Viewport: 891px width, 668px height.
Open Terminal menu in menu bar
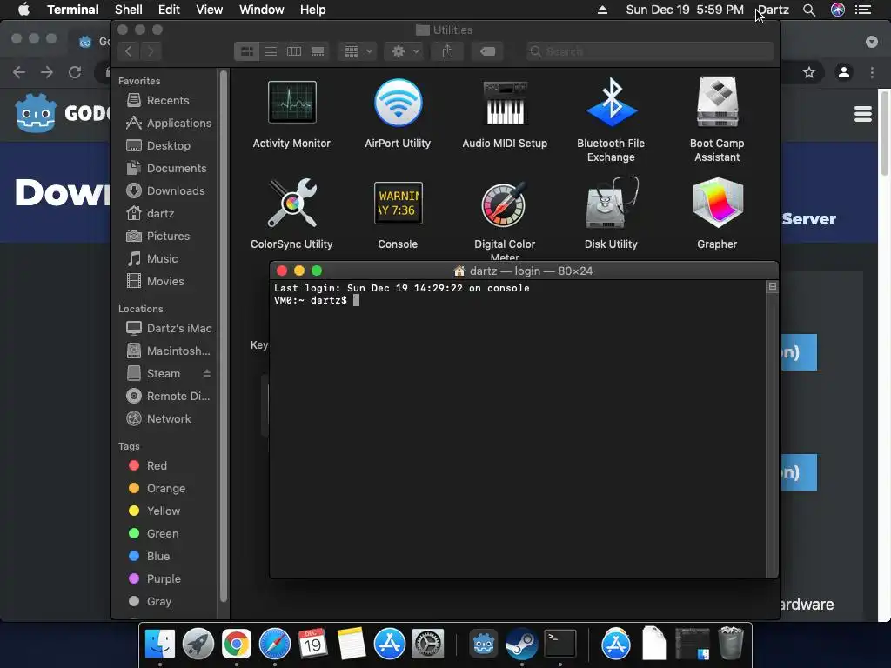click(73, 10)
